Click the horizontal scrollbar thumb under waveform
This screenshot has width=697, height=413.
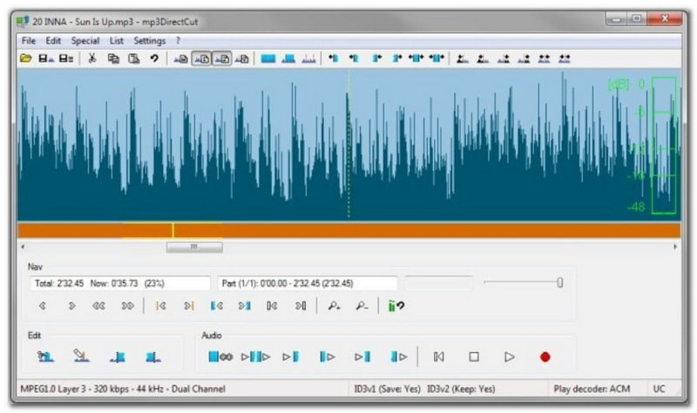pyautogui.click(x=194, y=247)
